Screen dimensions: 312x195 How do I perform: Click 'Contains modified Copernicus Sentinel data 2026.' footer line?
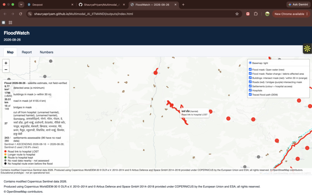coord(35,181)
